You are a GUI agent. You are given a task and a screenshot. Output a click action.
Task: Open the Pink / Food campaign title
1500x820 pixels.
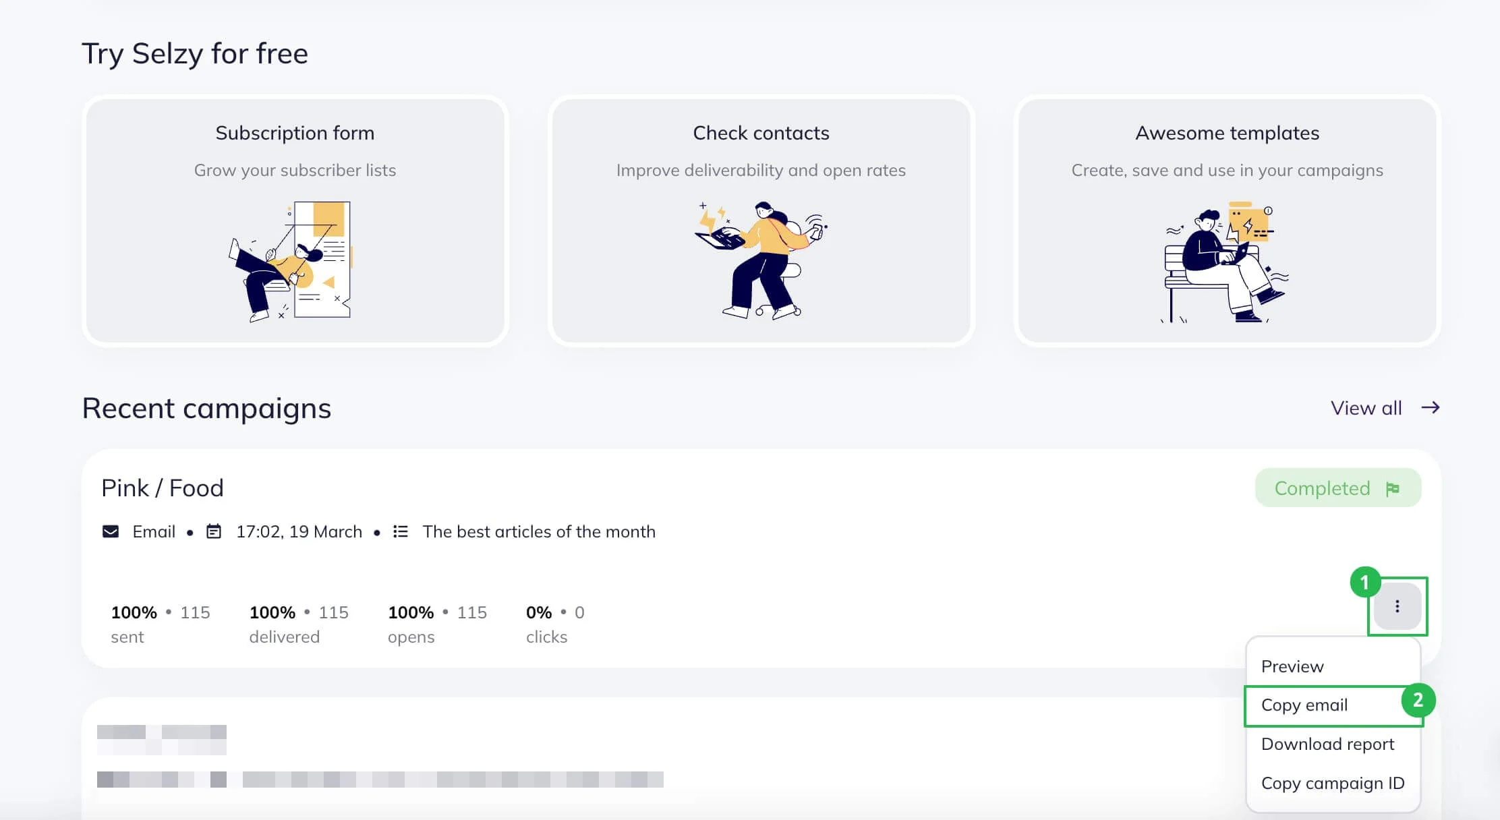click(x=163, y=488)
